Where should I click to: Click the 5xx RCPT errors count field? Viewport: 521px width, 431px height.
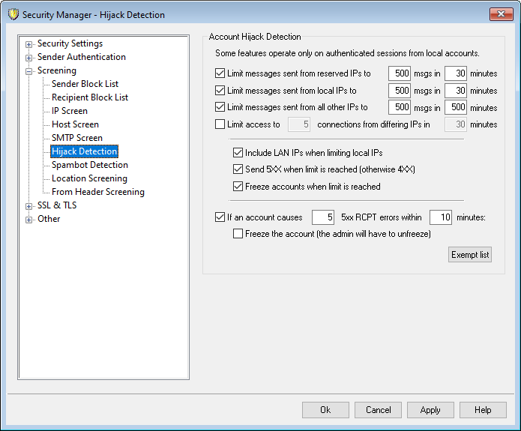(x=323, y=217)
